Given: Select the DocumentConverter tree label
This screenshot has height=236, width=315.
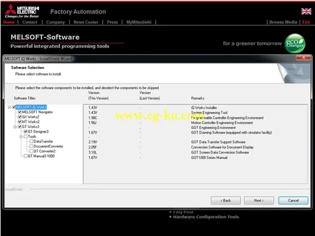Looking at the screenshot, I should click(49, 146).
